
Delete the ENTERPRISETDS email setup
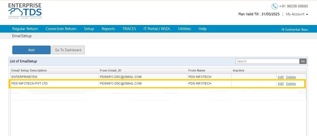[291, 77]
